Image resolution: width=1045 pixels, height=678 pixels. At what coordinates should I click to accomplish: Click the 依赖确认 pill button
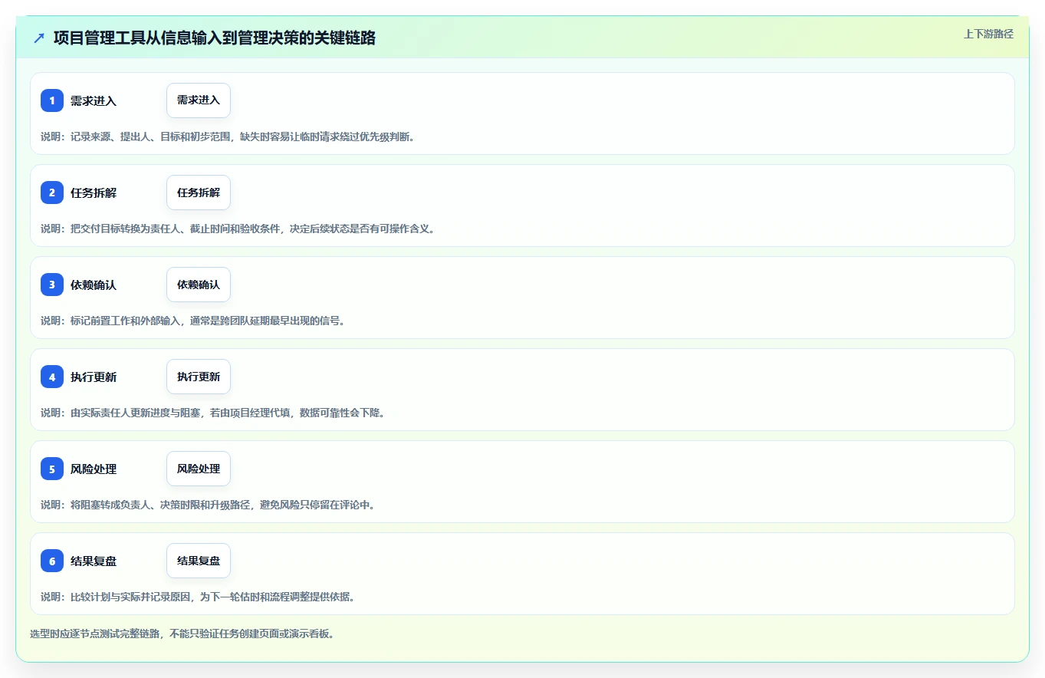[199, 285]
